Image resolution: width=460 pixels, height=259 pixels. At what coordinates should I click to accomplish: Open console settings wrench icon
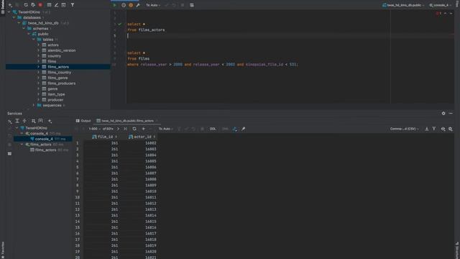pyautogui.click(x=138, y=5)
